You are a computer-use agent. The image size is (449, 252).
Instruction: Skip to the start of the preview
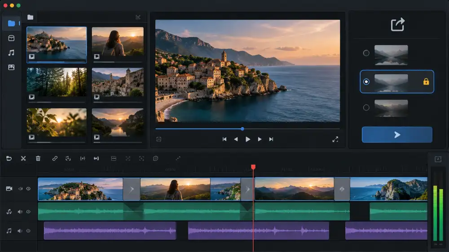coord(224,139)
